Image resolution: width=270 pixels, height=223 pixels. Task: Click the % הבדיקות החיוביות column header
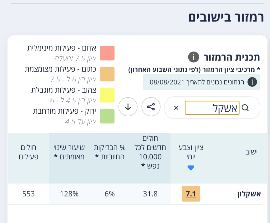[110, 152]
